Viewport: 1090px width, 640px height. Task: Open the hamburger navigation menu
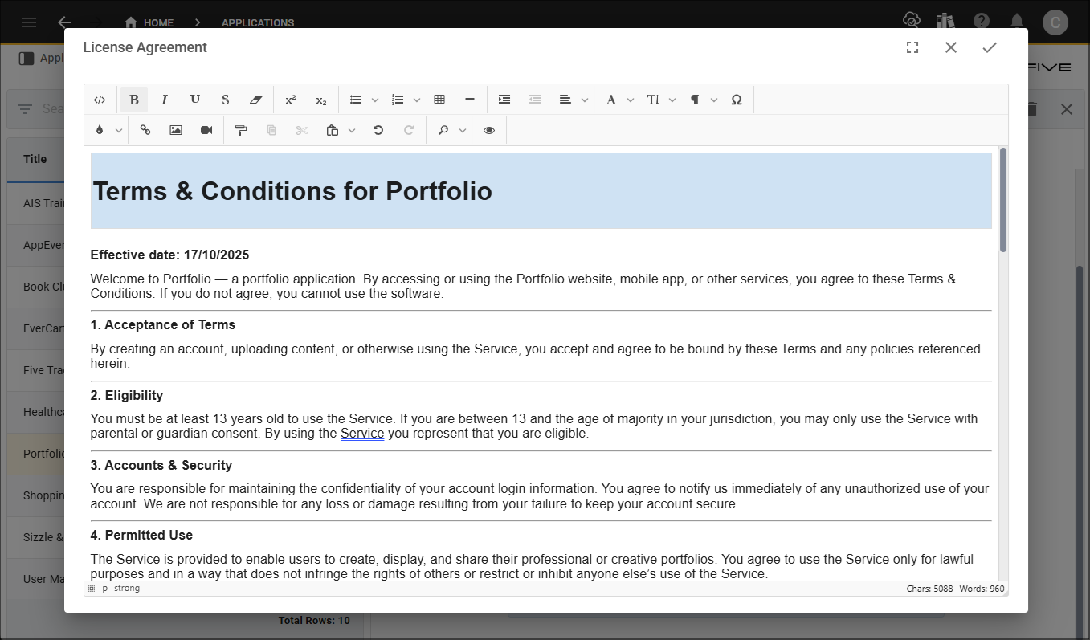coord(29,22)
